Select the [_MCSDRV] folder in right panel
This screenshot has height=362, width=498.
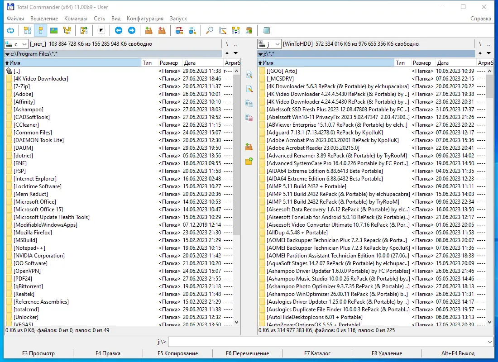pos(280,78)
